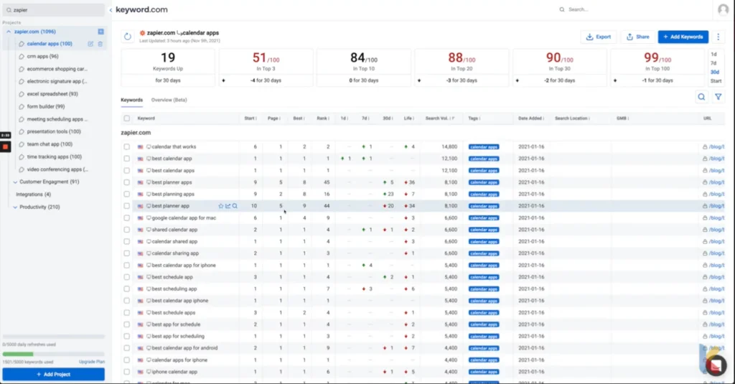Expand the Customer Engagment (91) group
The height and width of the screenshot is (384, 735).
coord(15,182)
